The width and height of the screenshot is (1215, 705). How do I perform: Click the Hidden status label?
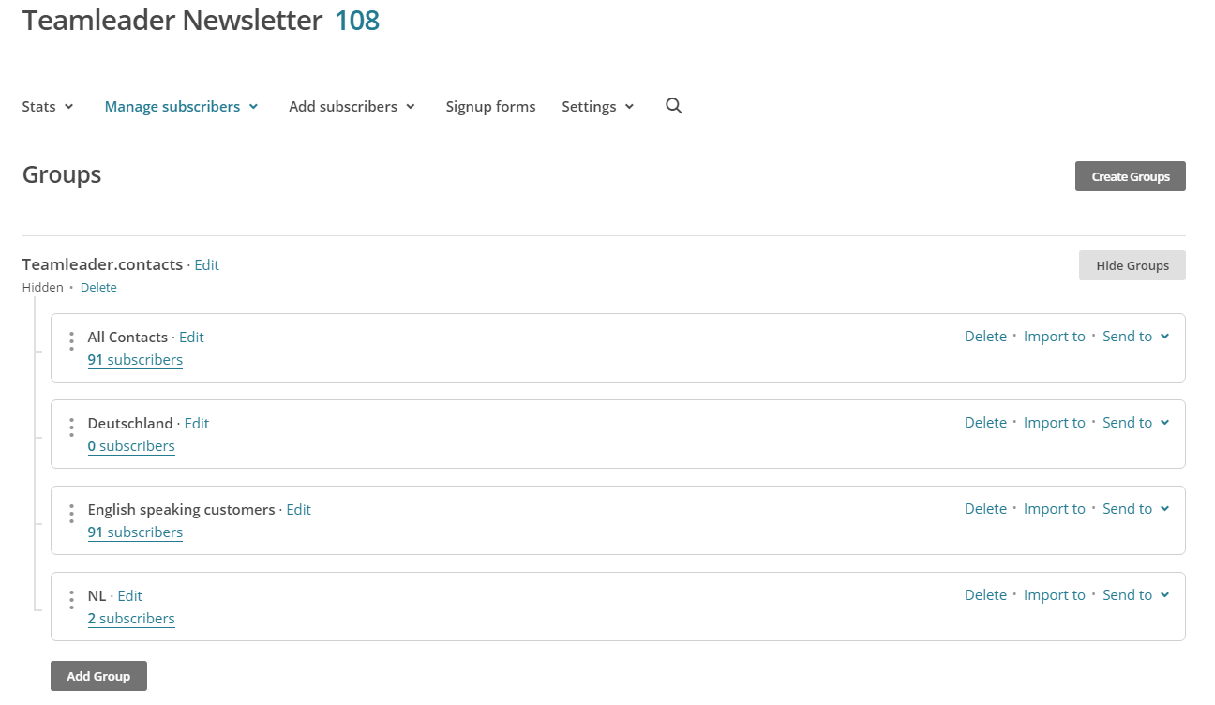(43, 288)
